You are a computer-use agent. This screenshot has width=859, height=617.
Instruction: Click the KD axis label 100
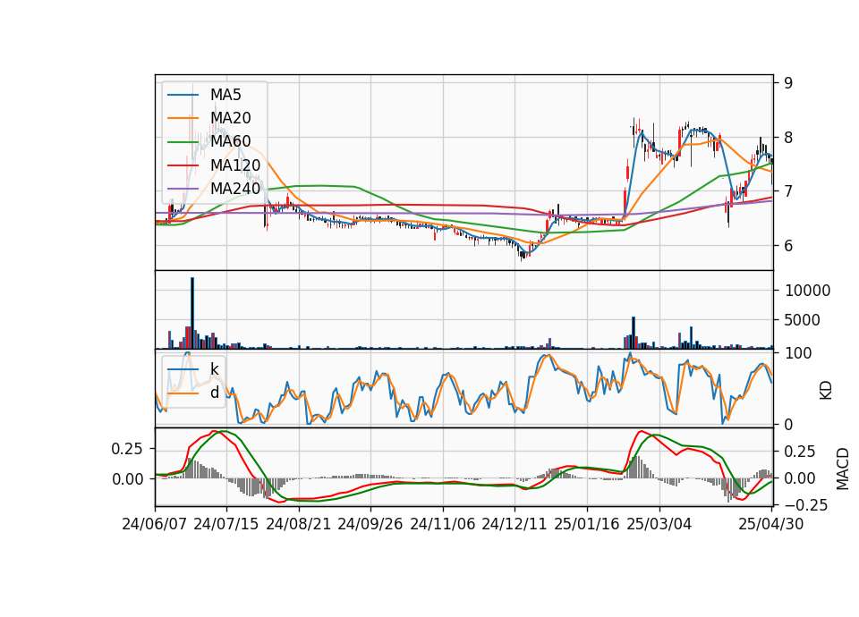tap(798, 353)
